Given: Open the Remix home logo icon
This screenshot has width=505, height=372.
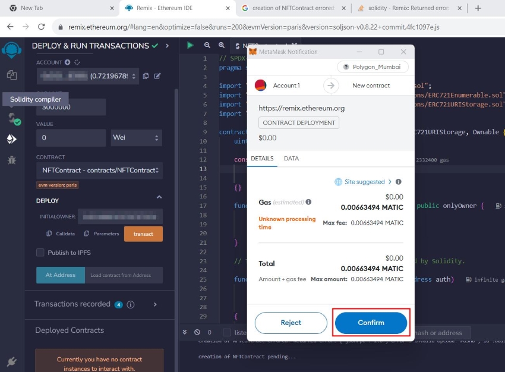Looking at the screenshot, I should coord(12,51).
